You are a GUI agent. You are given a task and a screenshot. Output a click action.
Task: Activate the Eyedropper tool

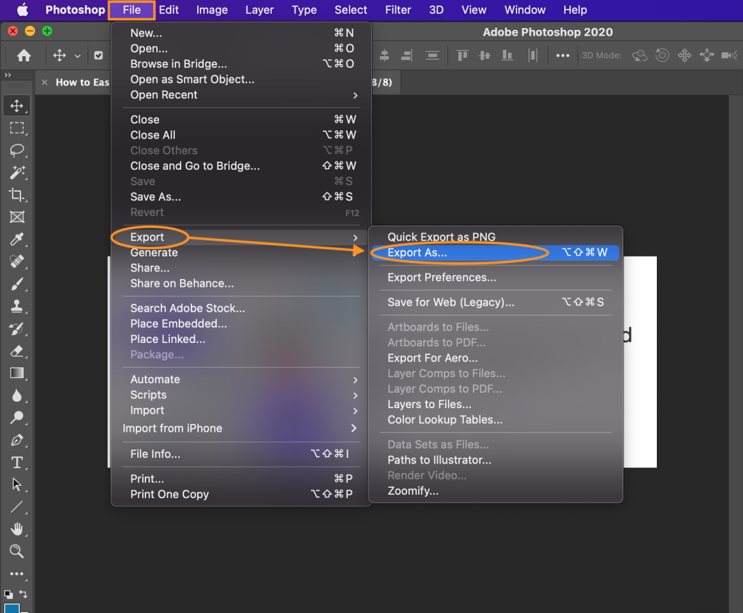pyautogui.click(x=17, y=239)
